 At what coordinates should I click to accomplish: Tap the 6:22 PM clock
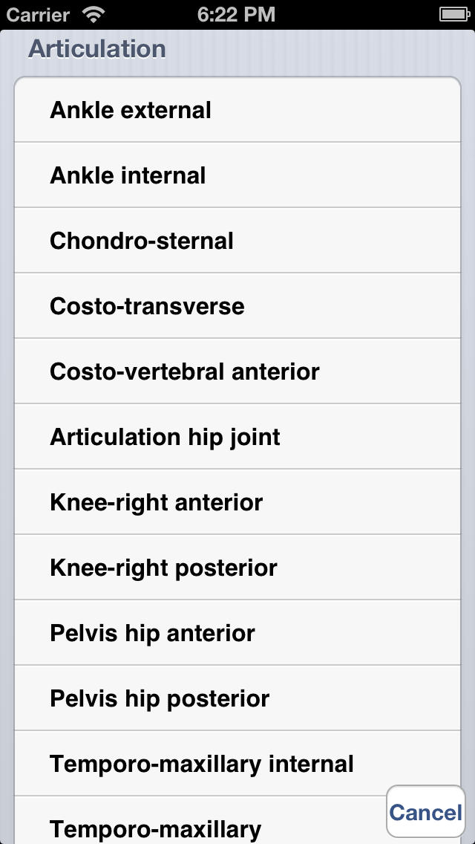[x=237, y=14]
